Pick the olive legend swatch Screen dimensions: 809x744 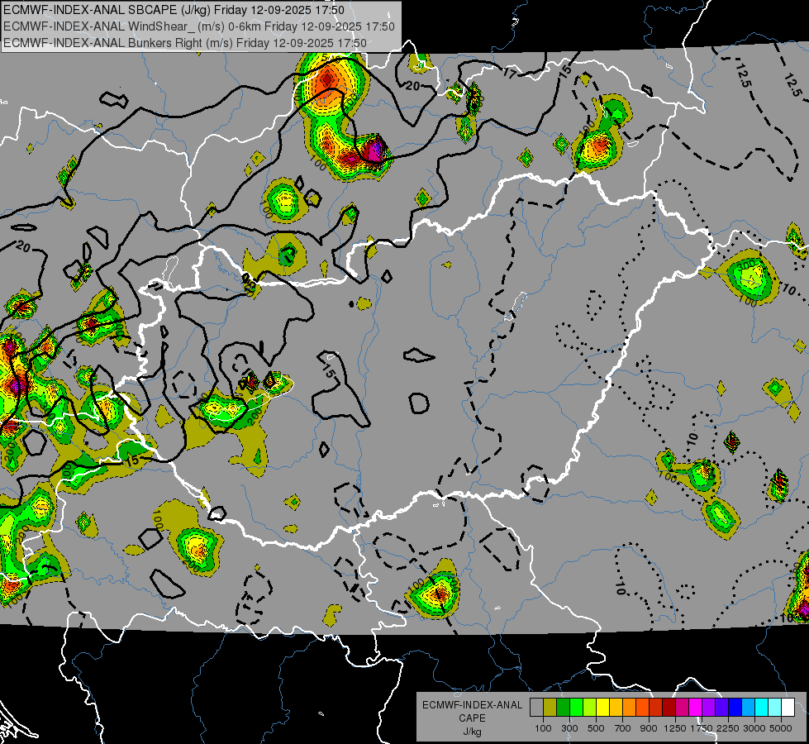tap(550, 707)
